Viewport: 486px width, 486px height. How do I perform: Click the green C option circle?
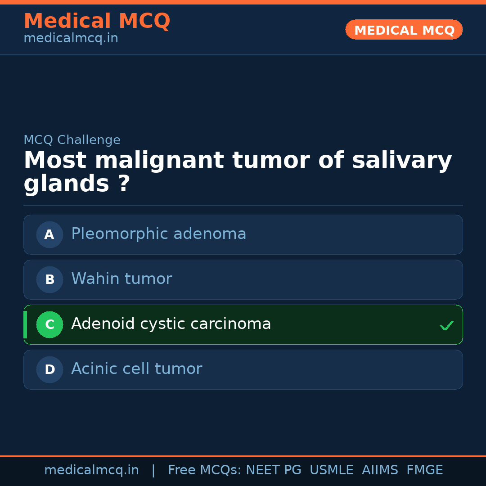(x=49, y=324)
